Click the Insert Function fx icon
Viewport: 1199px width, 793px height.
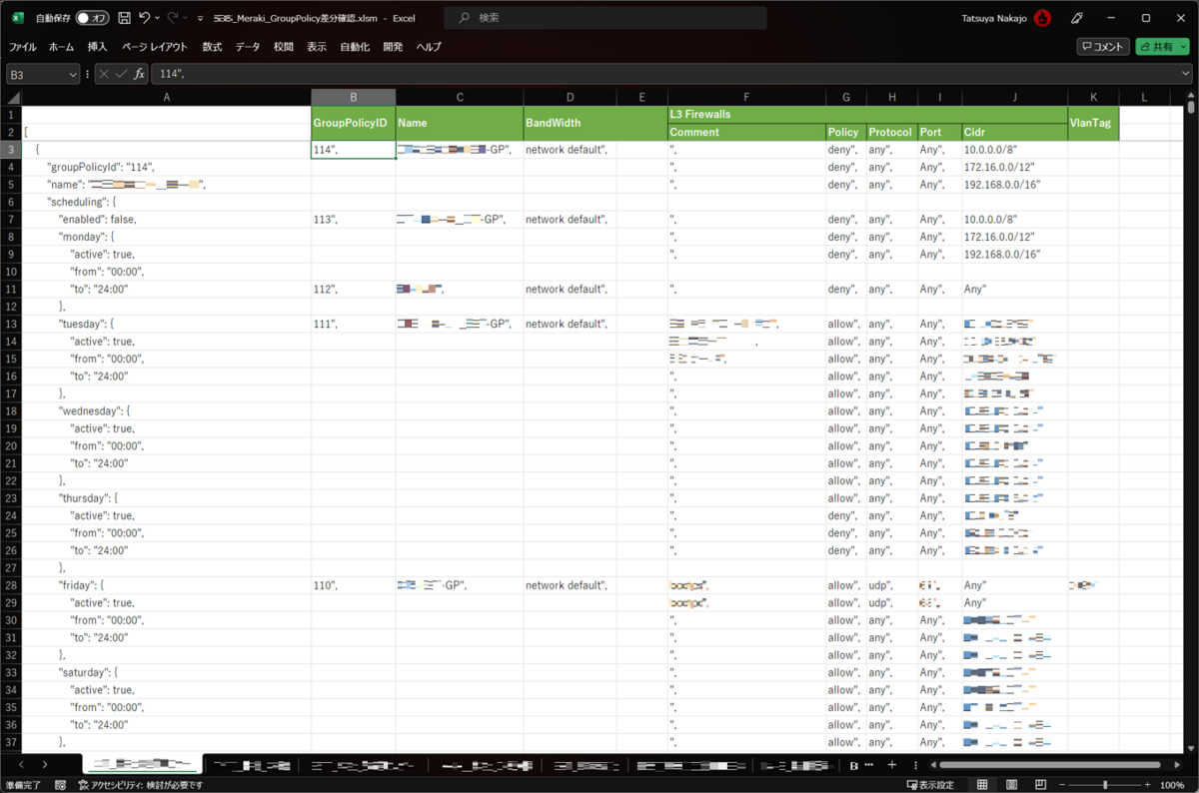(x=140, y=74)
